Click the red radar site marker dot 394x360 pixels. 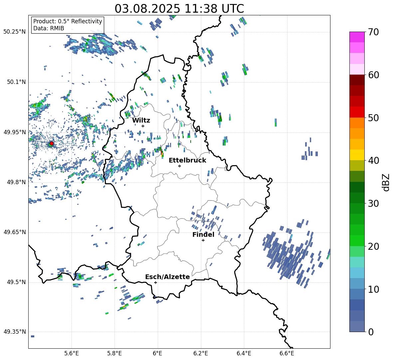52,144
